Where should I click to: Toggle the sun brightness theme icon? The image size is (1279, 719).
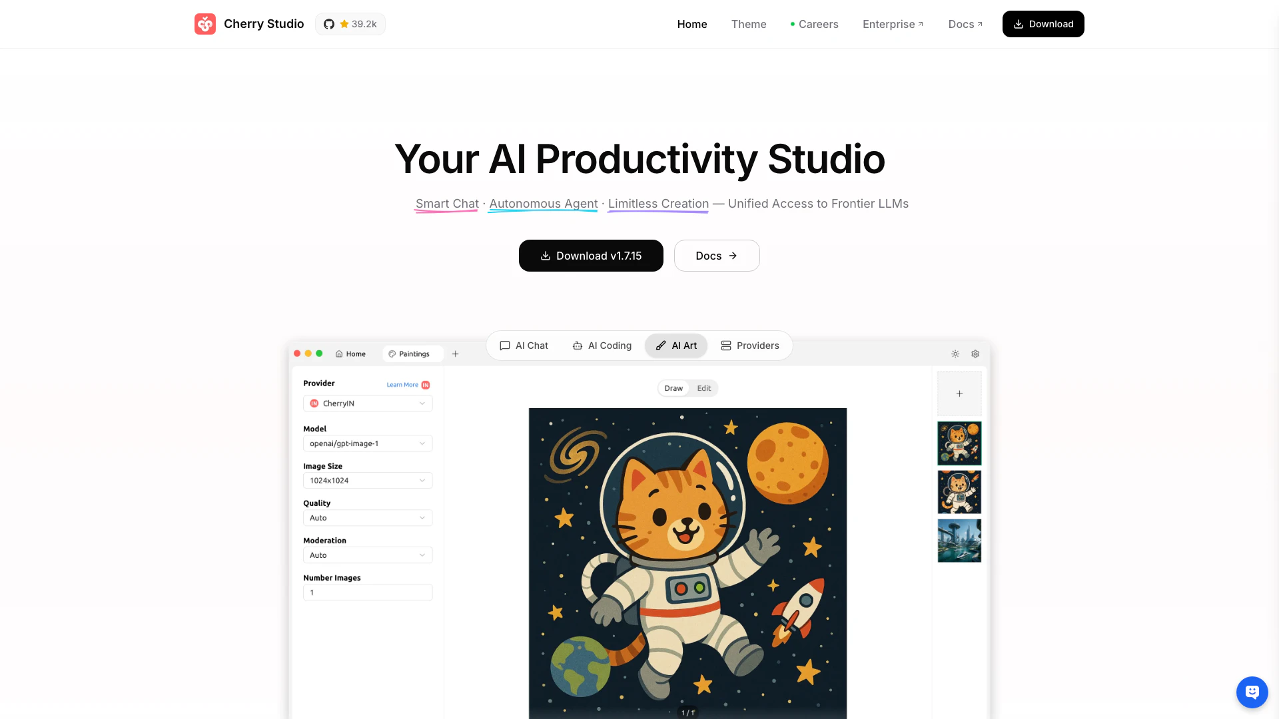pos(955,354)
